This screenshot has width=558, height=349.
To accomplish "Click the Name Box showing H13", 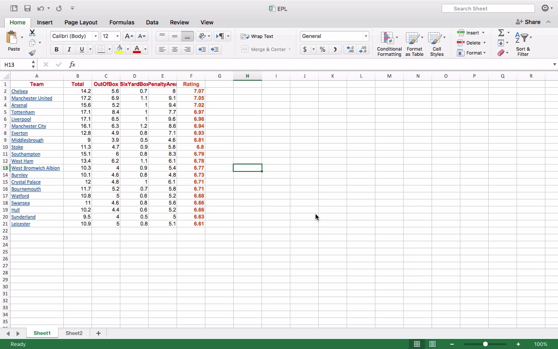I will pyautogui.click(x=16, y=65).
